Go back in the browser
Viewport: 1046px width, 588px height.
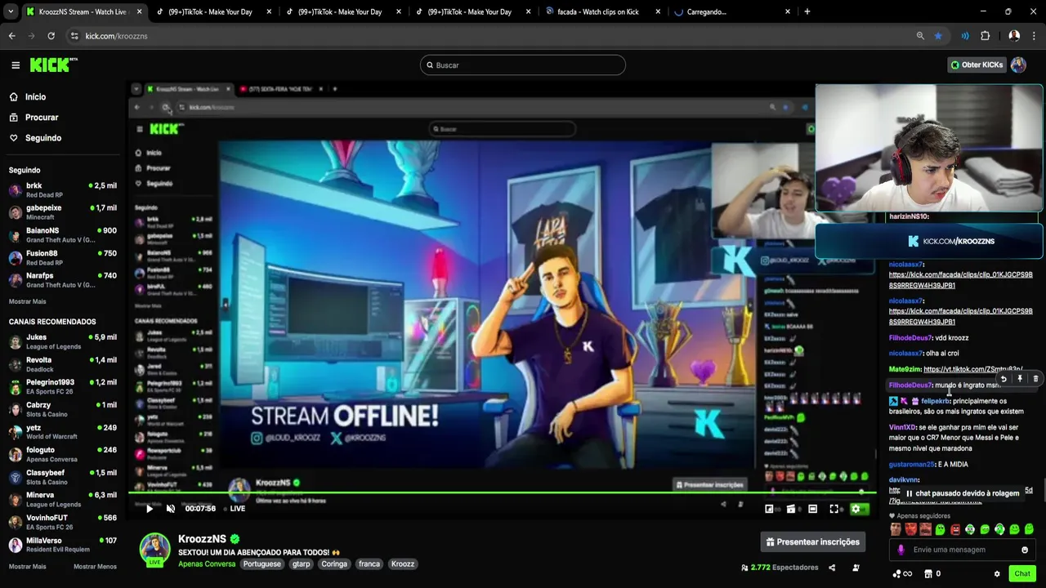[11, 36]
